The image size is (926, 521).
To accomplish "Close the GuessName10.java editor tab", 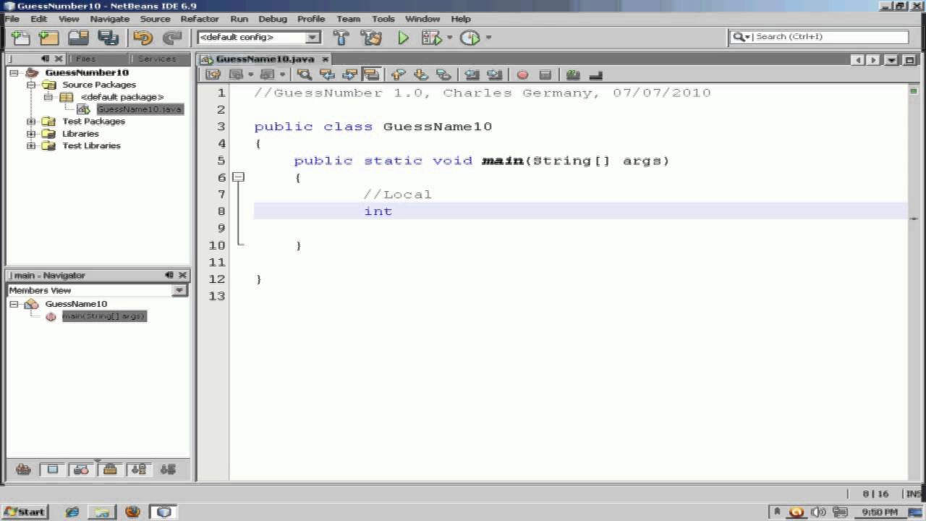I will [x=326, y=59].
